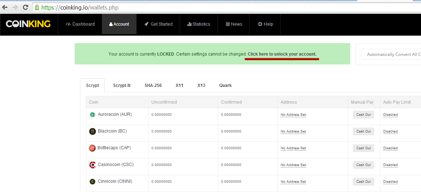Click the browser forward arrow
The height and width of the screenshot is (192, 421).
[x=15, y=7]
